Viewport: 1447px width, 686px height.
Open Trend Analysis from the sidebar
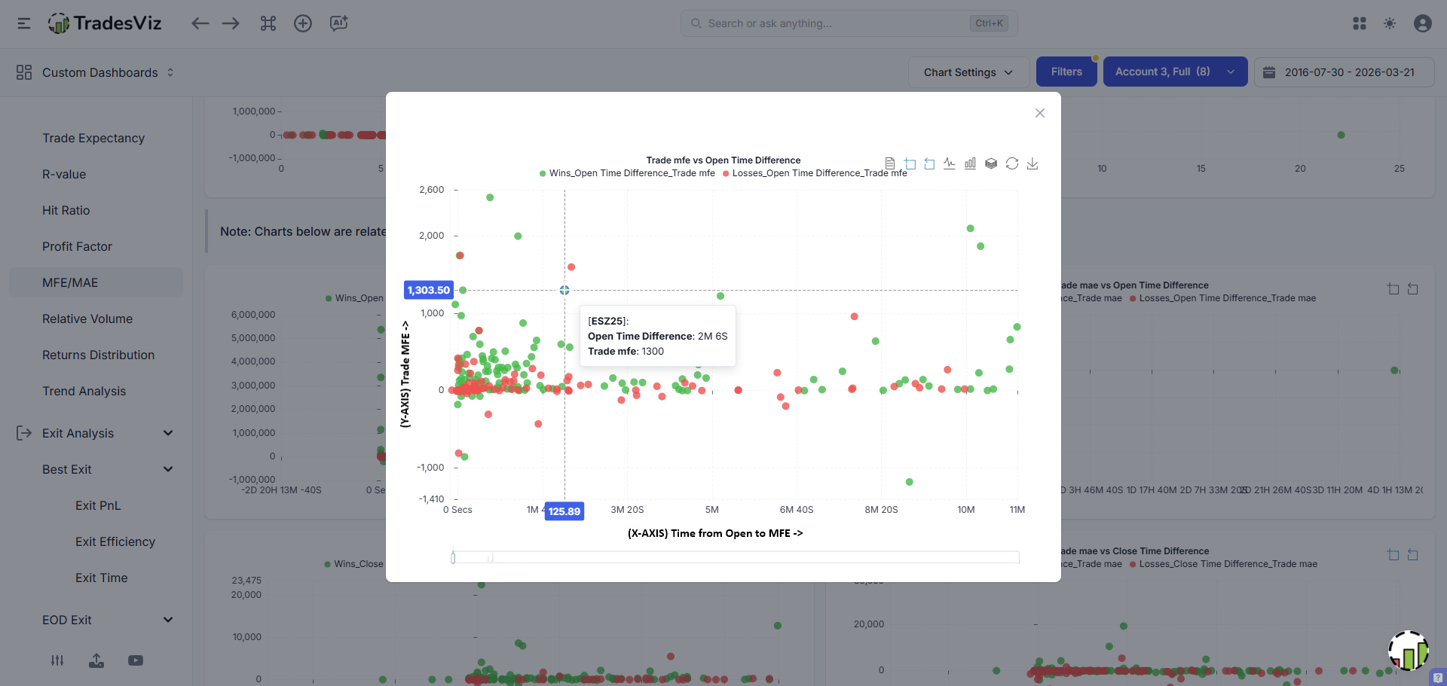coord(84,391)
